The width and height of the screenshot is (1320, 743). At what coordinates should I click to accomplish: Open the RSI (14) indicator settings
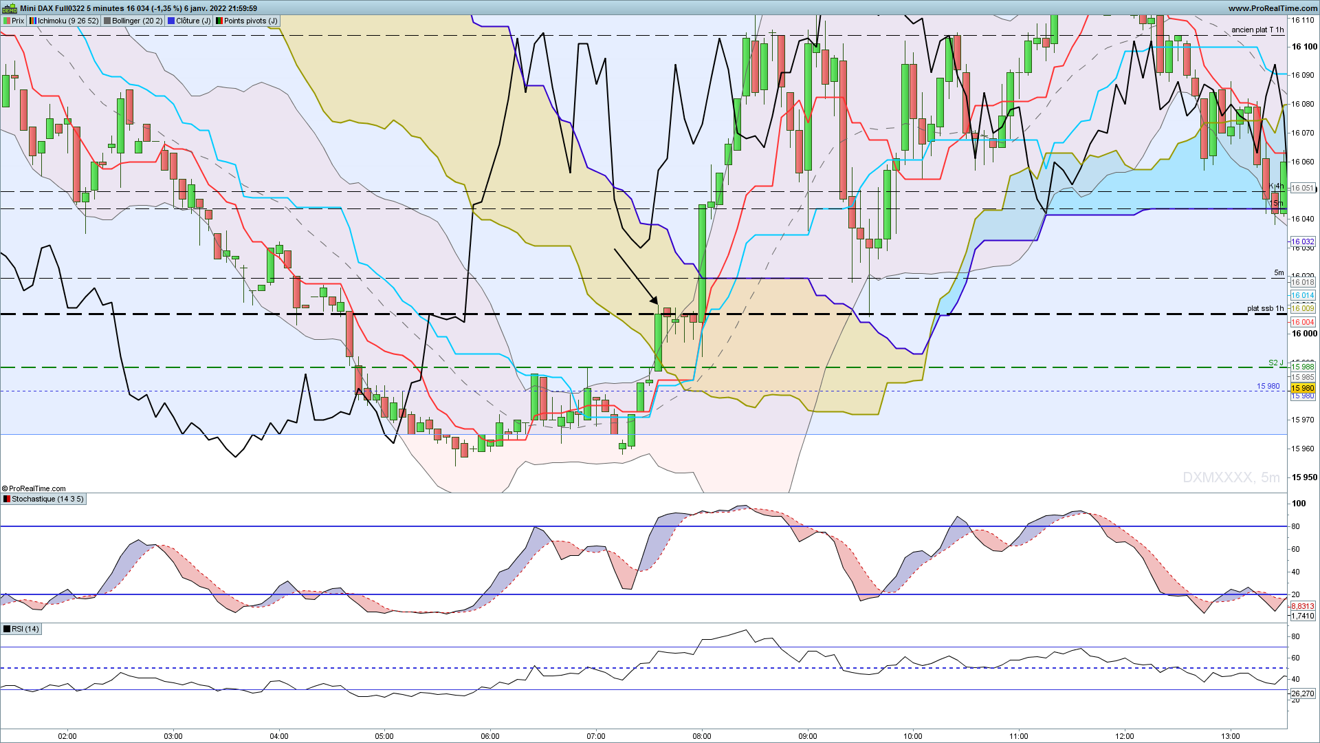[x=21, y=629]
